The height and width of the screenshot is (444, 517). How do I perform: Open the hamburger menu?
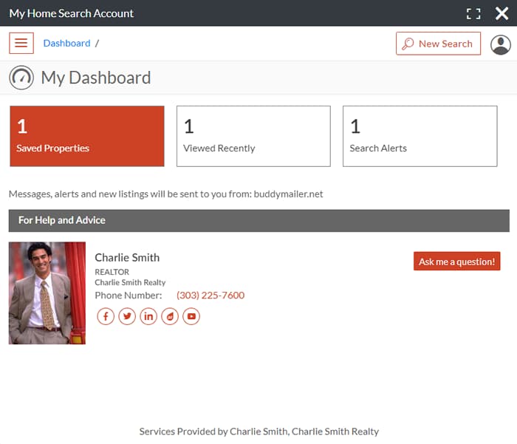21,43
